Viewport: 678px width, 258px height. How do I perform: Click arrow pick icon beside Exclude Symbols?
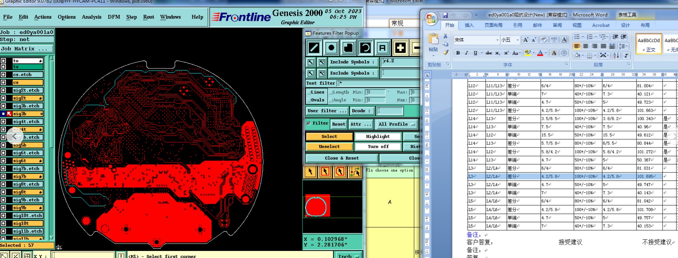tap(311, 73)
